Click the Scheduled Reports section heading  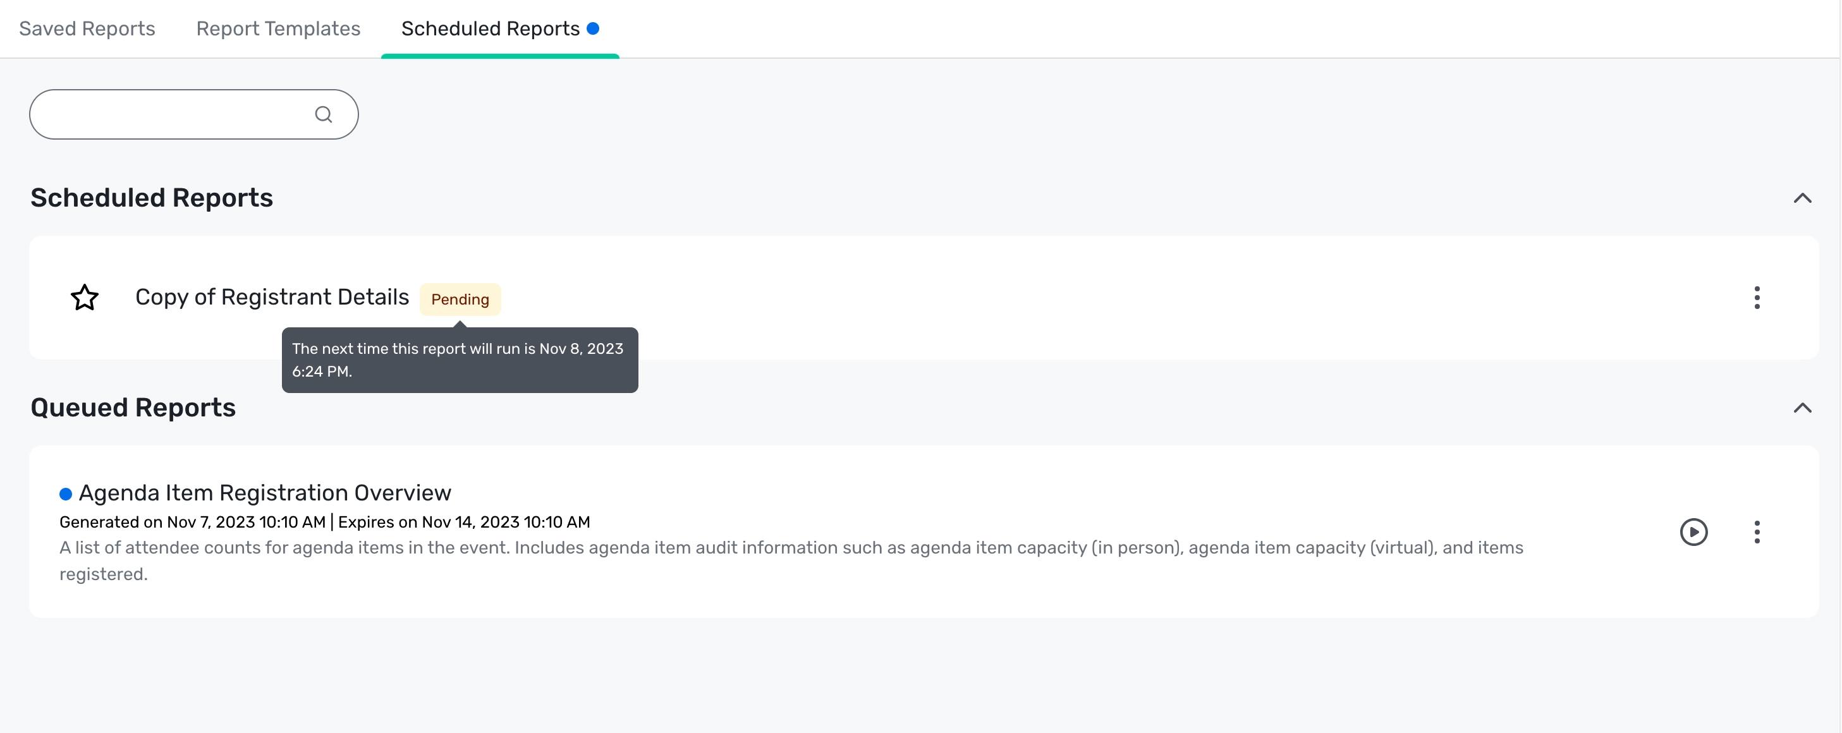point(152,198)
